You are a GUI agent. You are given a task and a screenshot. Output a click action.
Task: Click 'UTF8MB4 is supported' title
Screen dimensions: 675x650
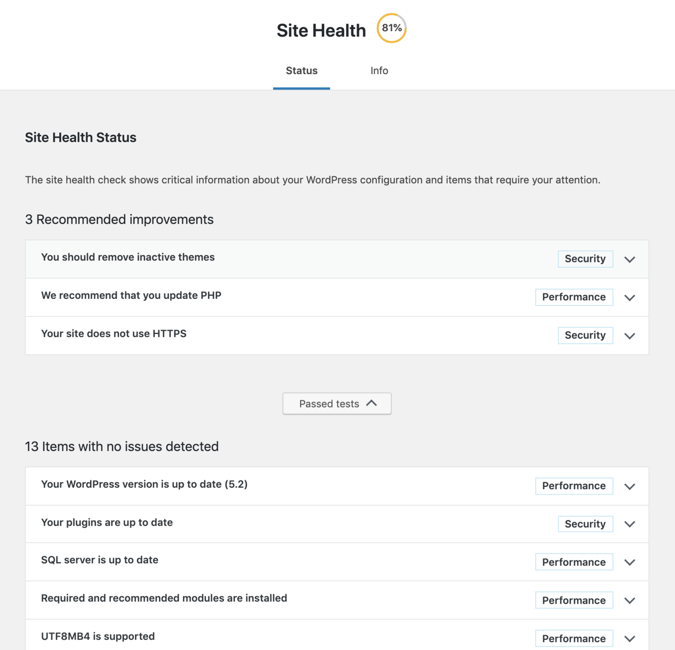(x=98, y=637)
